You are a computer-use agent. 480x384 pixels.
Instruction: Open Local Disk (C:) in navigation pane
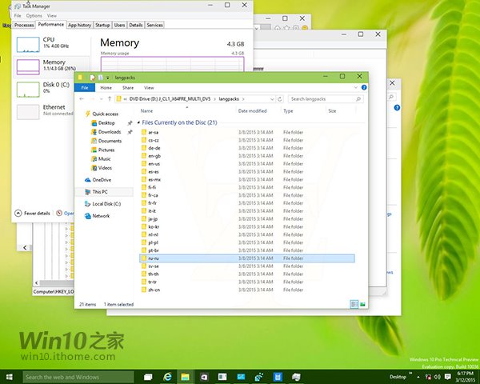point(106,204)
